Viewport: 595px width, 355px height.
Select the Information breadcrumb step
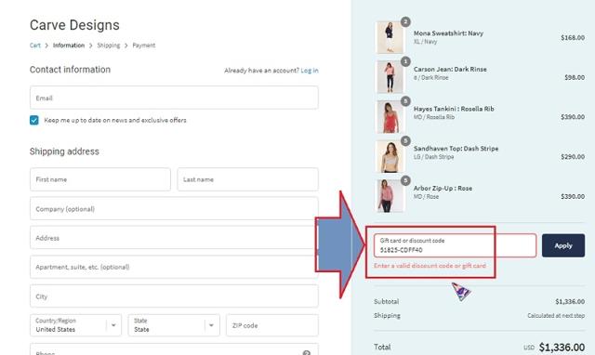(69, 46)
